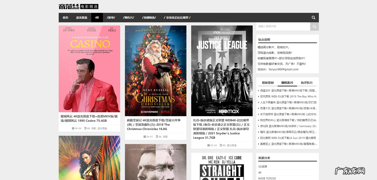
Task: Open the Wonder Woman poster thumbnail
Action: coord(89,158)
